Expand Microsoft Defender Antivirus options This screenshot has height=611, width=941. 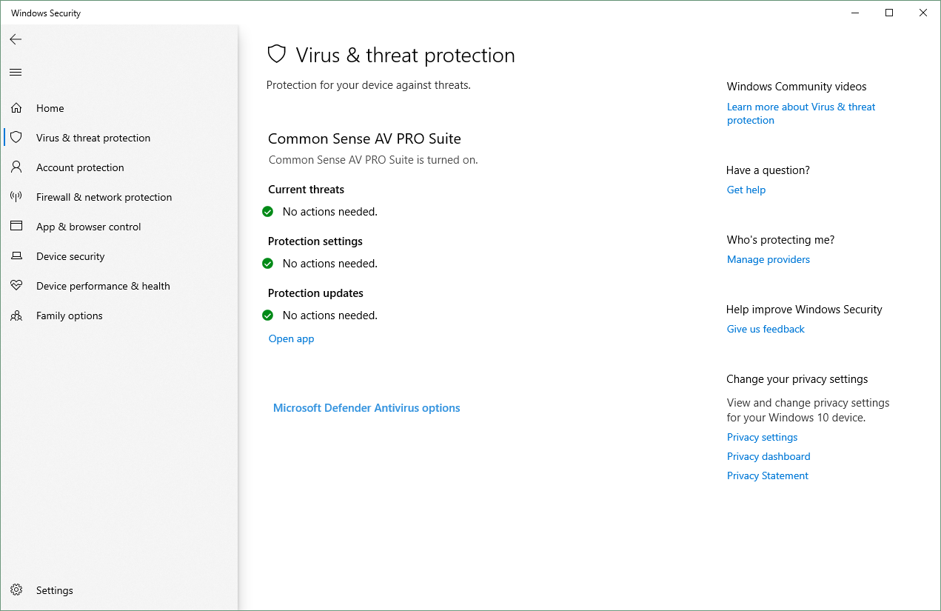(x=366, y=408)
